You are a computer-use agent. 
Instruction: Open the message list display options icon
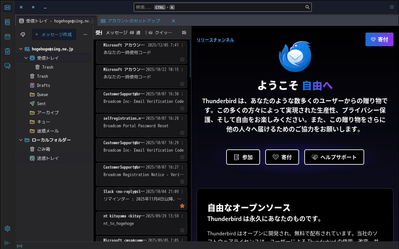184,32
